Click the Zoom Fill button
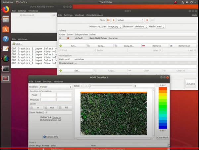Screen dimensions: 199x150 (65, 107)
